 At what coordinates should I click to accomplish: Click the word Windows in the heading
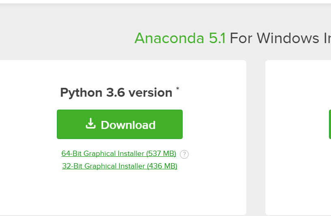click(x=288, y=38)
